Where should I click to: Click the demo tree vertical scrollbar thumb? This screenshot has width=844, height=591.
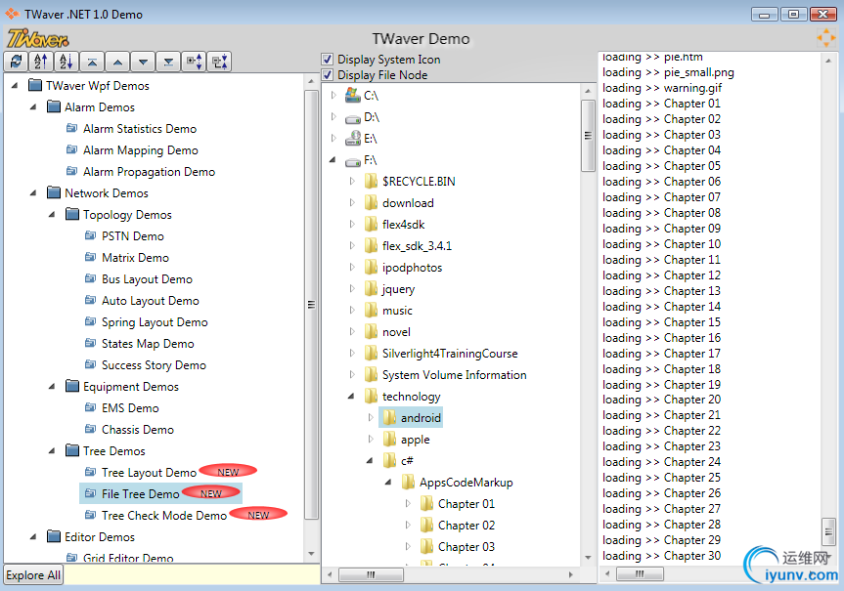[311, 305]
